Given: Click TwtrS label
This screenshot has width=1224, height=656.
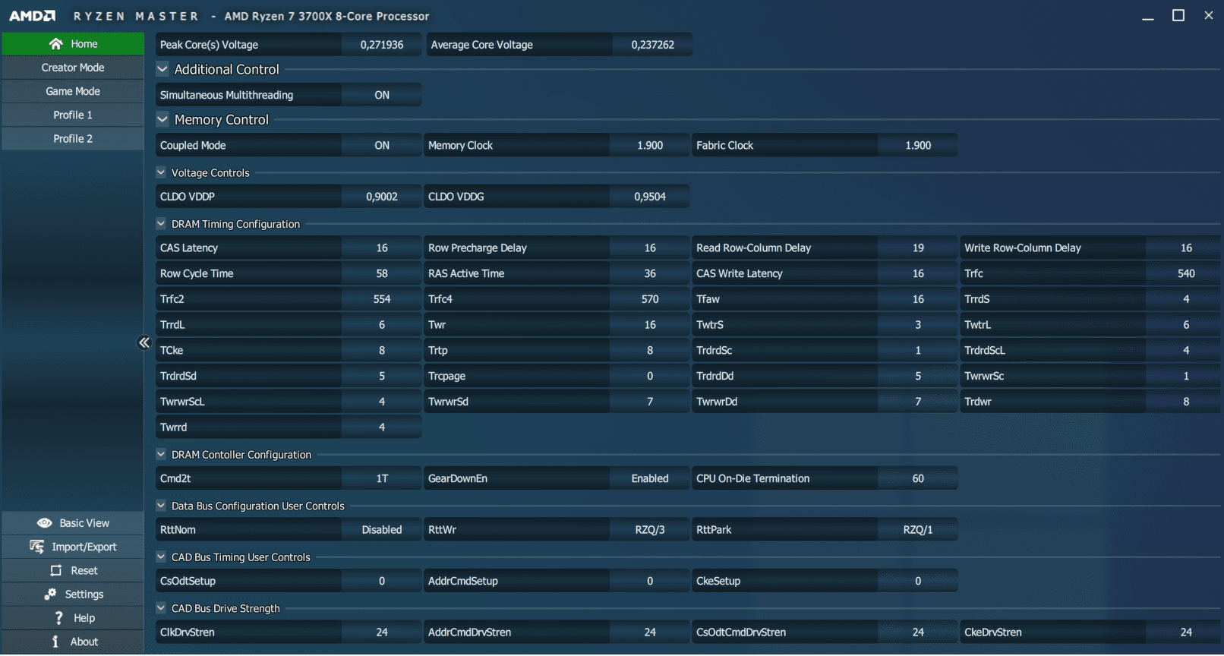Looking at the screenshot, I should click(x=710, y=324).
